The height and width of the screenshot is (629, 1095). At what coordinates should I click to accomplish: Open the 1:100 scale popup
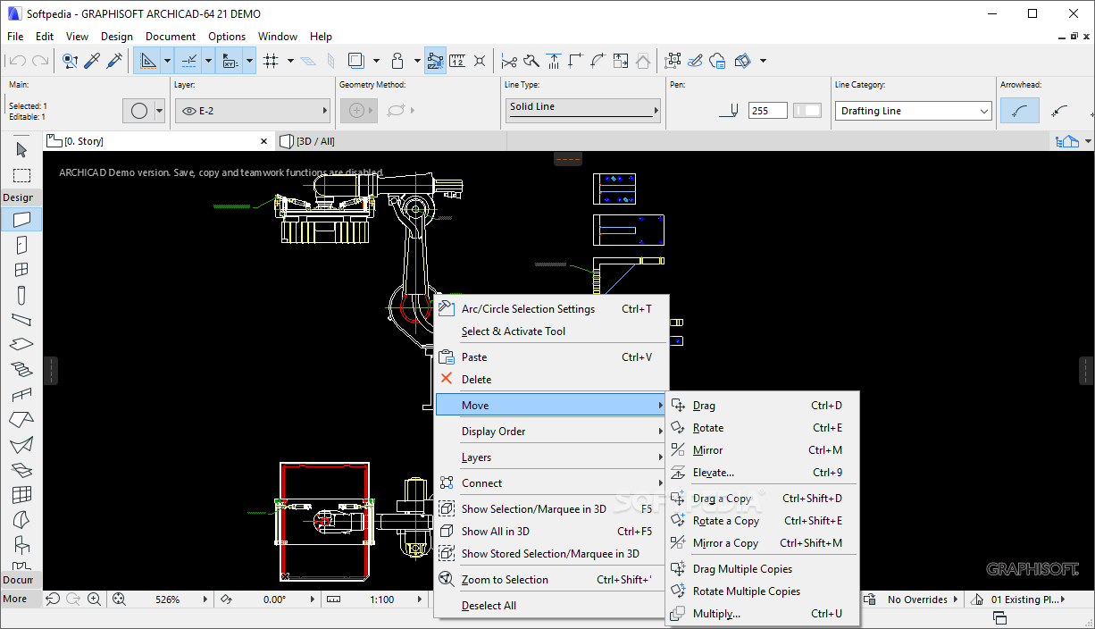[x=418, y=600]
